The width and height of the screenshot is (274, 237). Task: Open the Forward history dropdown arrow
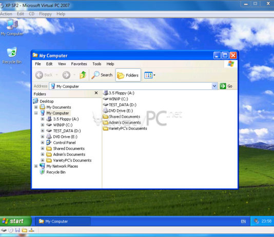tap(74, 75)
